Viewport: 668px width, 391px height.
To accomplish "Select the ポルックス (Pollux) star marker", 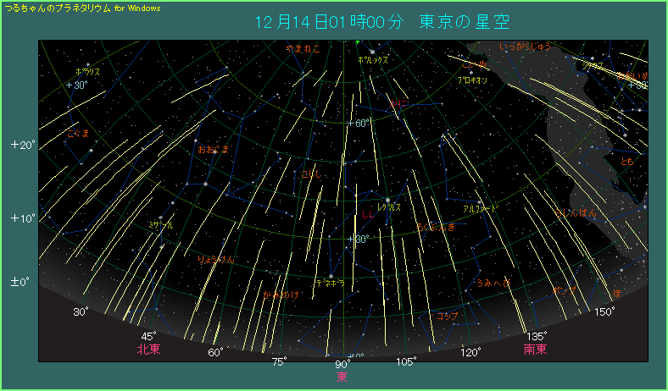I will coord(371,52).
